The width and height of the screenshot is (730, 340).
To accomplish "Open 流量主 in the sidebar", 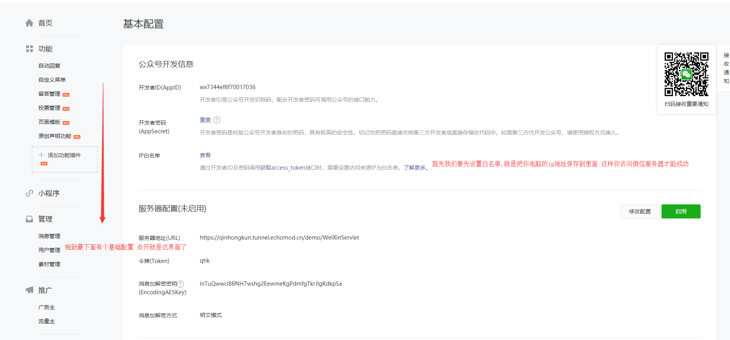I will [47, 321].
